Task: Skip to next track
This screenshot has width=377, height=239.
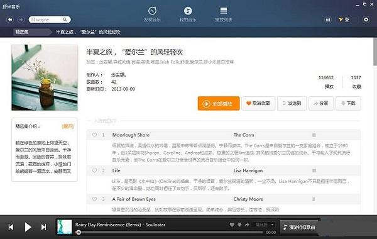Action: [43, 227]
